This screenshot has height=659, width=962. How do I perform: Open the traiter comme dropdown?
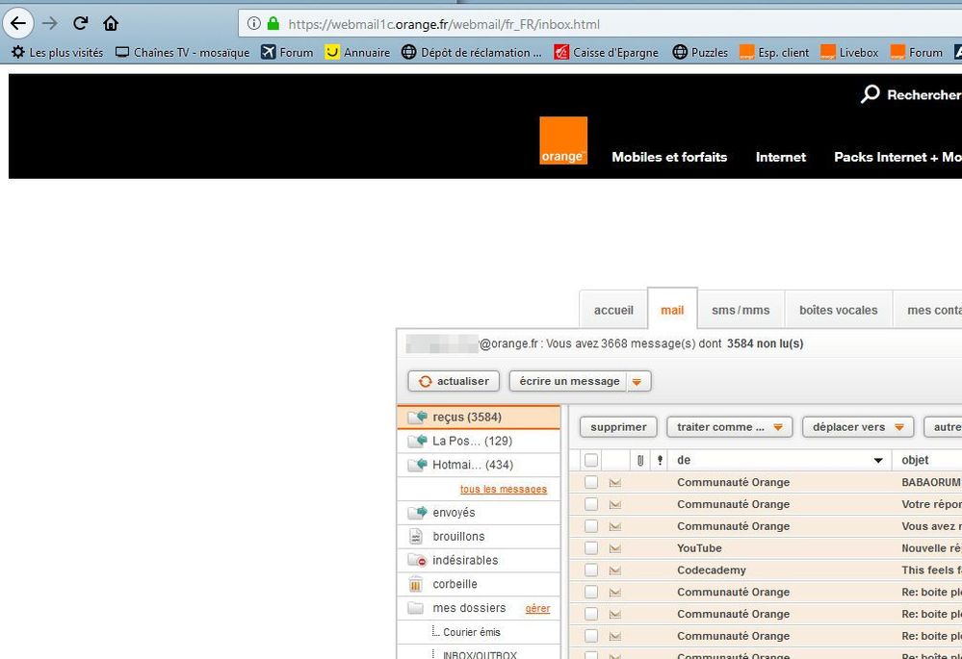click(x=730, y=427)
